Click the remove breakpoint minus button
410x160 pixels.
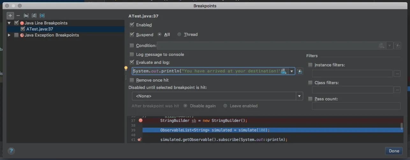point(18,16)
